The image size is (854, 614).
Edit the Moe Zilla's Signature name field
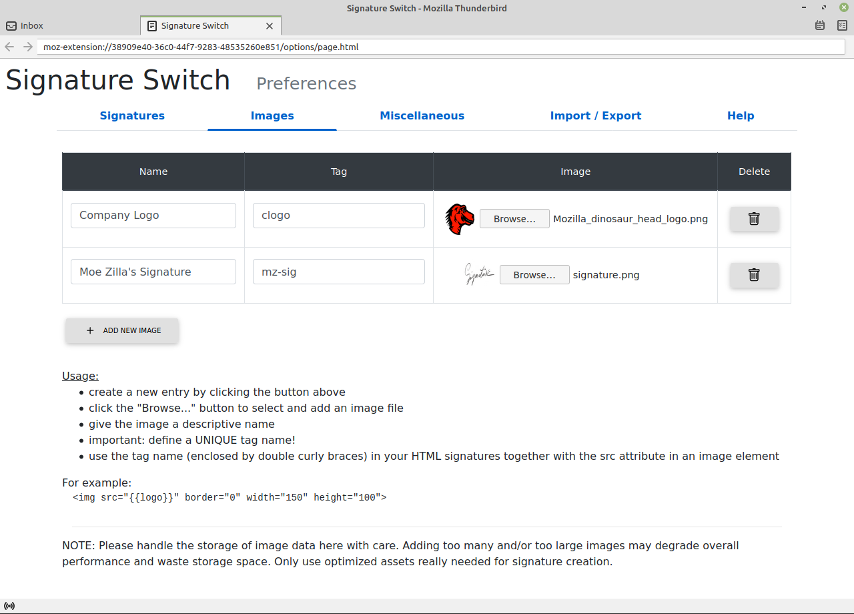click(153, 272)
